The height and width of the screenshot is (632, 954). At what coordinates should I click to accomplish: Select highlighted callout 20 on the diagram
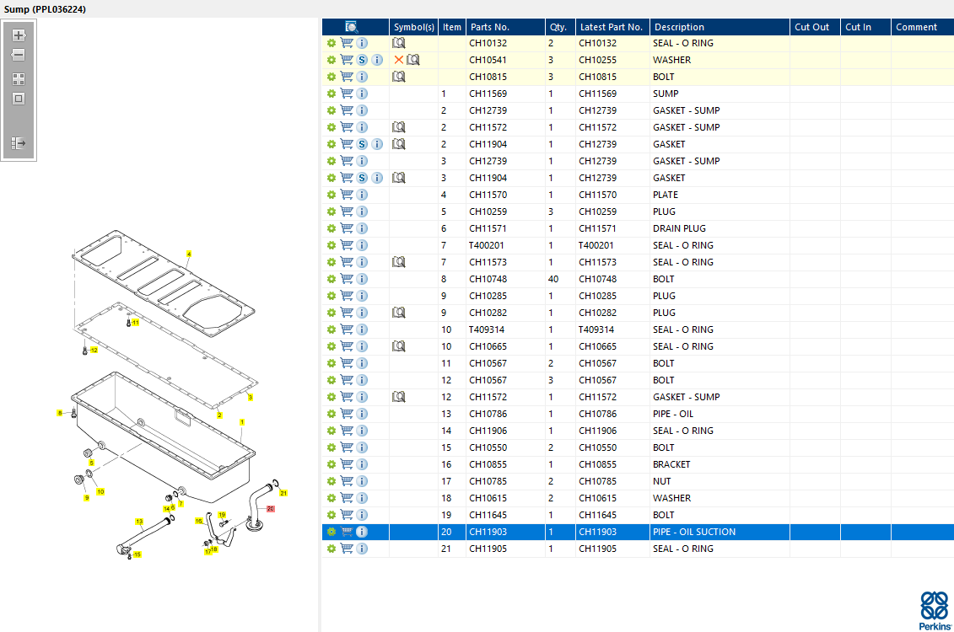(270, 508)
